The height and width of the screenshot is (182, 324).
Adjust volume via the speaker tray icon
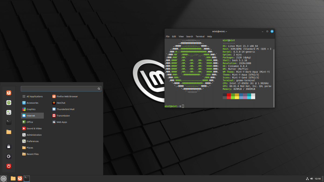coord(312,178)
